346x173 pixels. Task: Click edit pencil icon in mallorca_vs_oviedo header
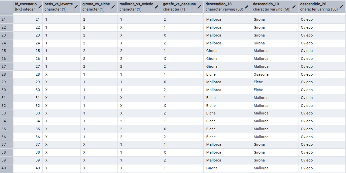(157, 7)
